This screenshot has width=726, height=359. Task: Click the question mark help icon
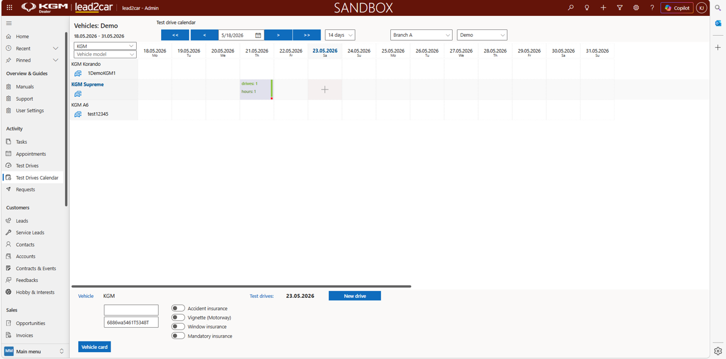click(x=652, y=8)
